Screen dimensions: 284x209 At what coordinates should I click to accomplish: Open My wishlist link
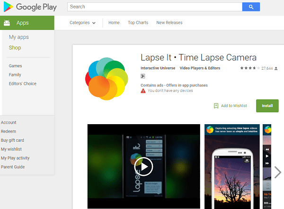click(x=11, y=149)
